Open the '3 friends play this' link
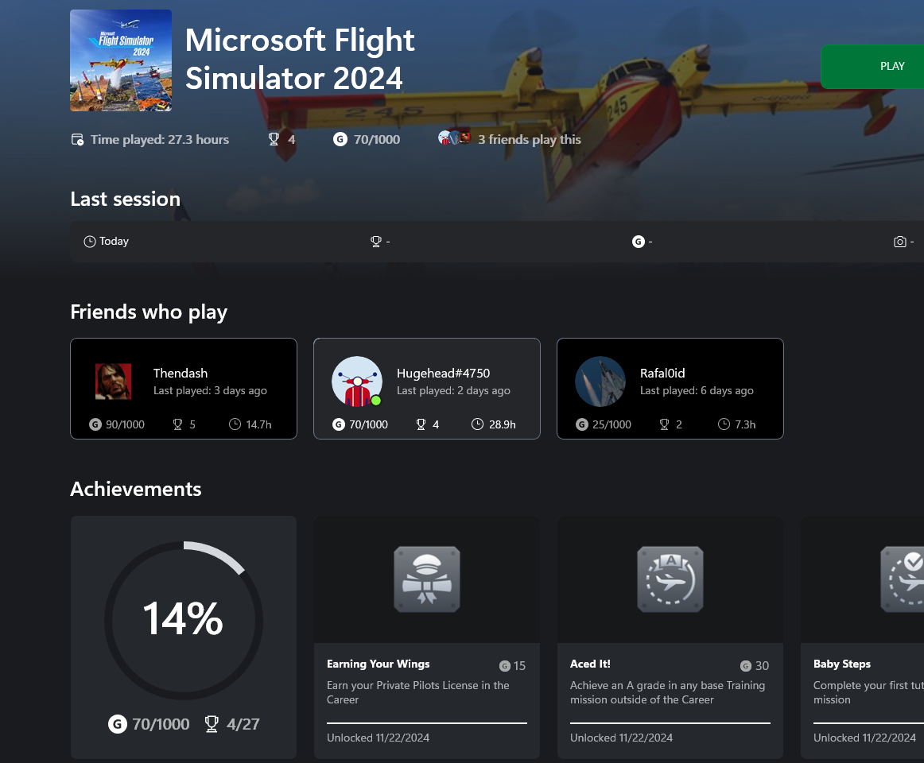 [529, 140]
